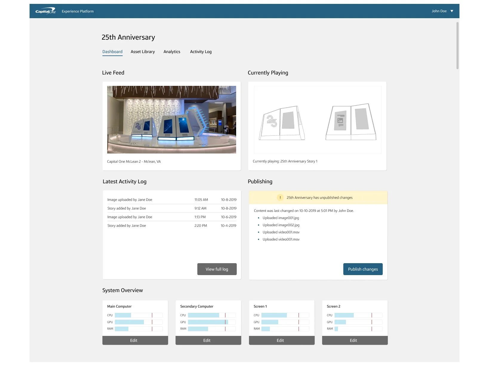
Task: Click the 'Screen 1' card title
Action: click(260, 306)
